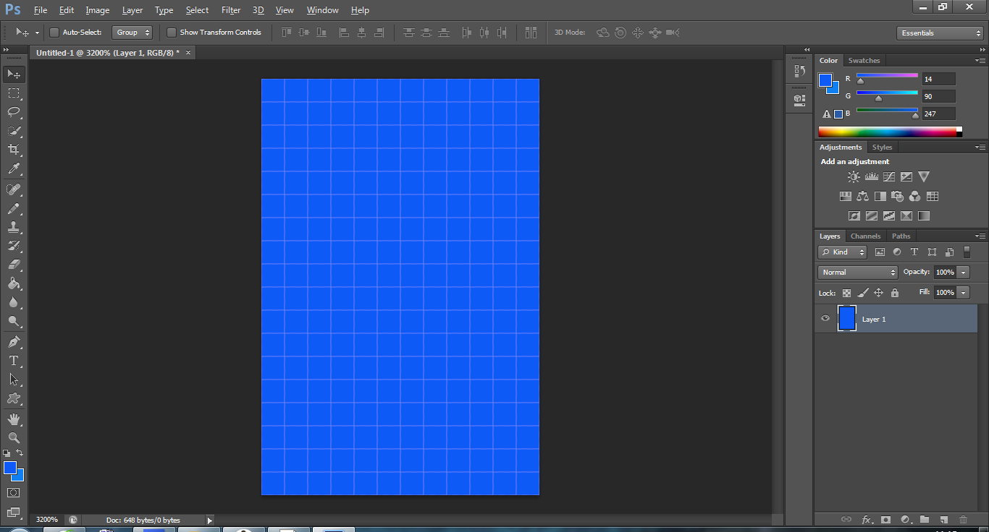Select the Eyedropper tool

coord(13,169)
